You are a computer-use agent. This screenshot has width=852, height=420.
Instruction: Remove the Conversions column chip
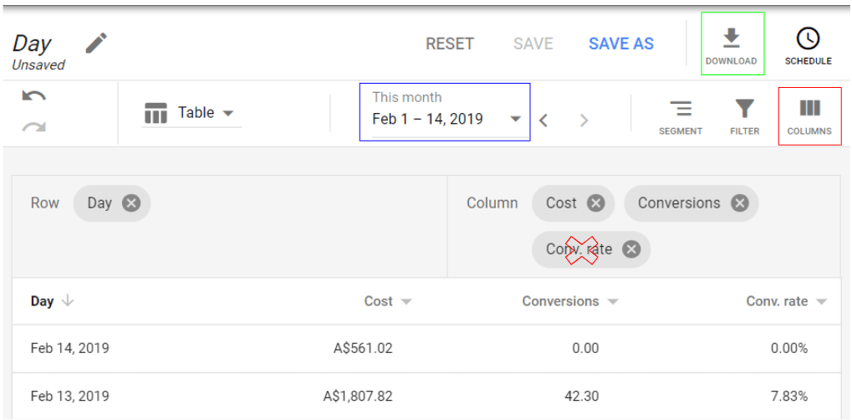(x=739, y=202)
